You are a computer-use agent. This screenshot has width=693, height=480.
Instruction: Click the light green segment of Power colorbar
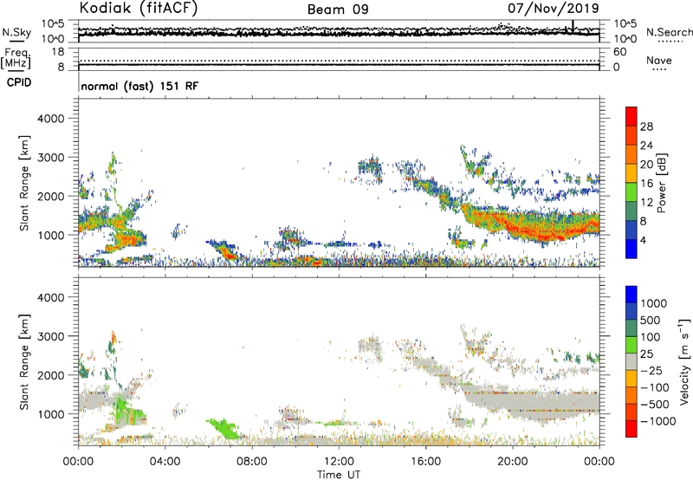[x=631, y=192]
